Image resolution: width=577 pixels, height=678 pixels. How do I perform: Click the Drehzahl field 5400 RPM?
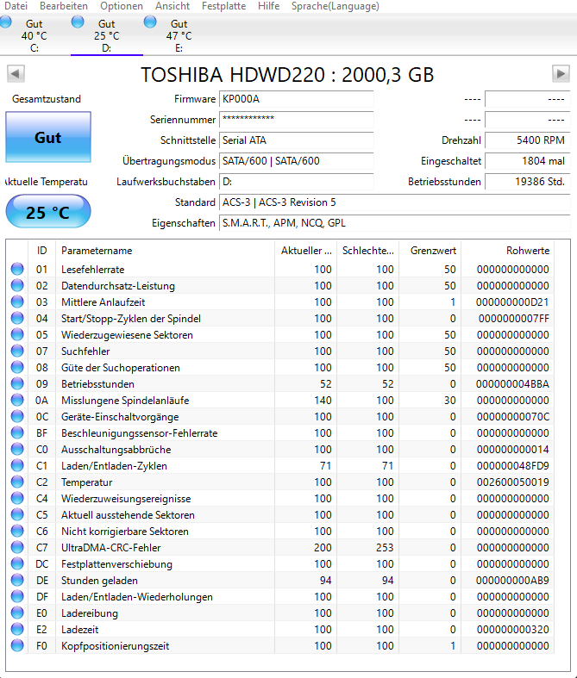tap(527, 140)
